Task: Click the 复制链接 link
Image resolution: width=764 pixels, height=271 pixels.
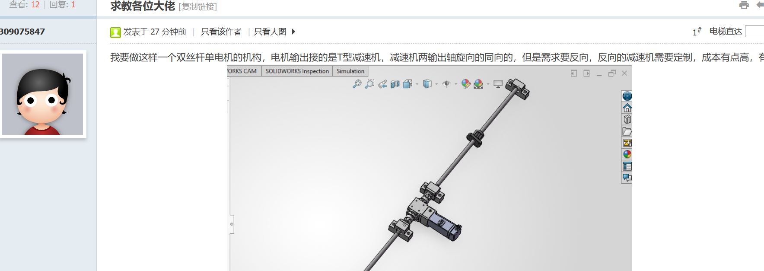Action: [198, 7]
